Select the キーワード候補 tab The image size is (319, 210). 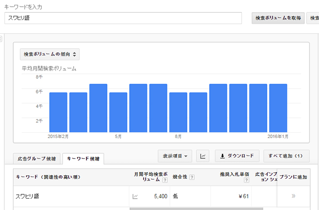[x=83, y=159]
